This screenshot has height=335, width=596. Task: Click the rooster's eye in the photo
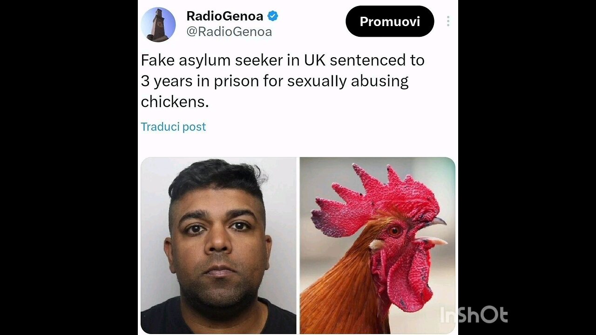395,231
